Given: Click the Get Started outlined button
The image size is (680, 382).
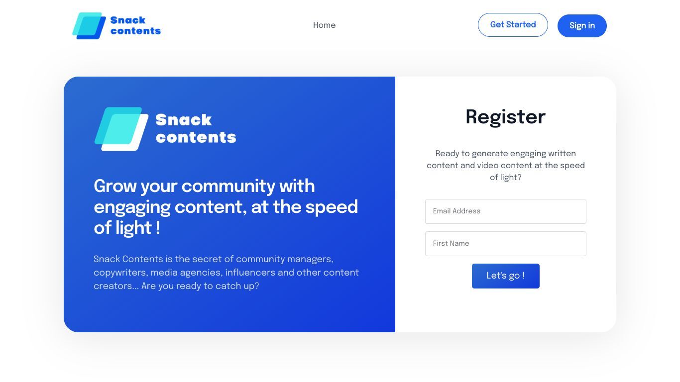Looking at the screenshot, I should [513, 25].
